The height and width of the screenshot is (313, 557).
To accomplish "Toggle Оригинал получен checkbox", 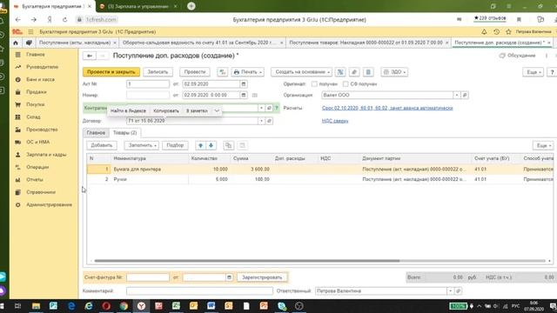I will 314,84.
